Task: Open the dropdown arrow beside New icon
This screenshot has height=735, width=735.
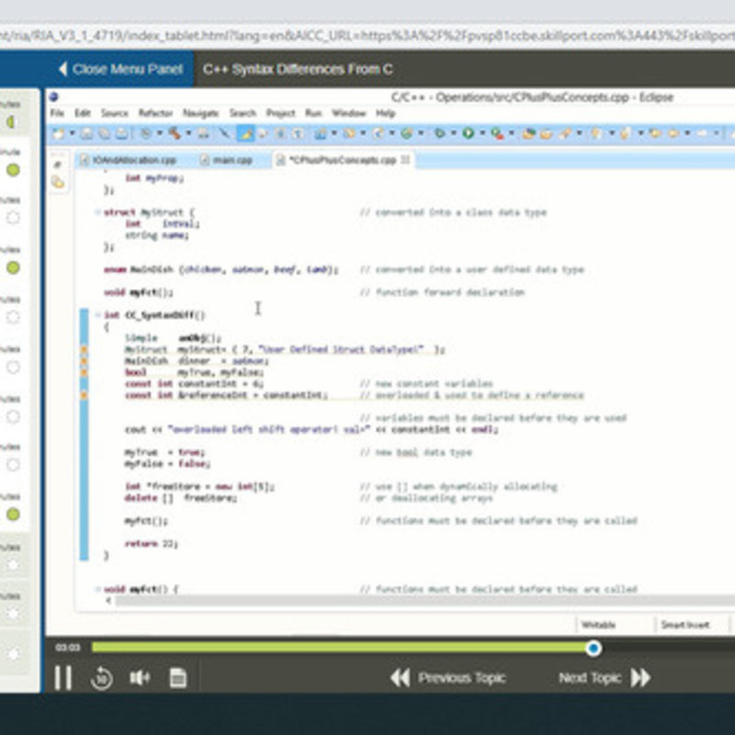Action: (73, 133)
